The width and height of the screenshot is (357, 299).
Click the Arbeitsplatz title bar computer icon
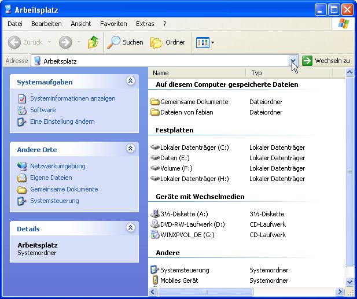point(9,10)
